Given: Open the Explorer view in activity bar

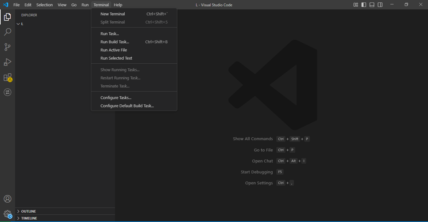Looking at the screenshot, I should pyautogui.click(x=8, y=17).
